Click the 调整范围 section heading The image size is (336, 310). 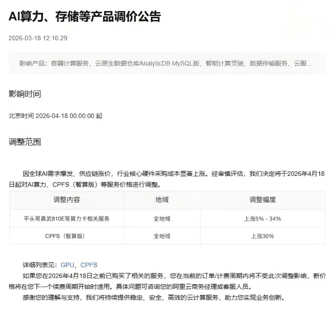tap(25, 142)
